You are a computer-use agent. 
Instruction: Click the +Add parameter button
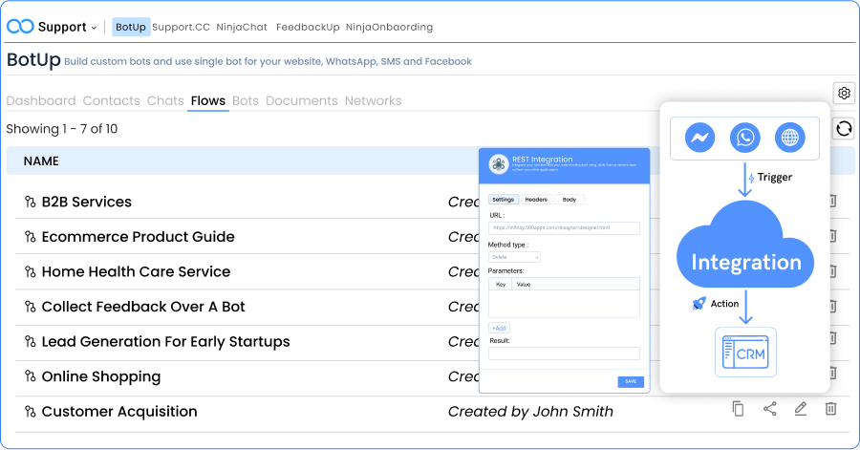click(499, 328)
